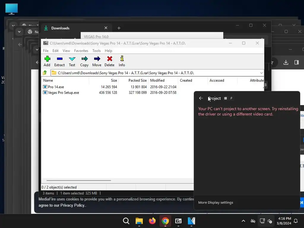Run the Test archive tool
Screen dimensions: 304x228
tap(72, 61)
